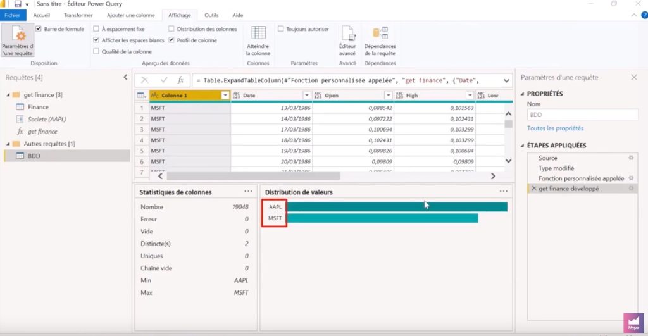Image resolution: width=648 pixels, height=336 pixels.
Task: Collapse the Requêtes pane
Action: [125, 77]
